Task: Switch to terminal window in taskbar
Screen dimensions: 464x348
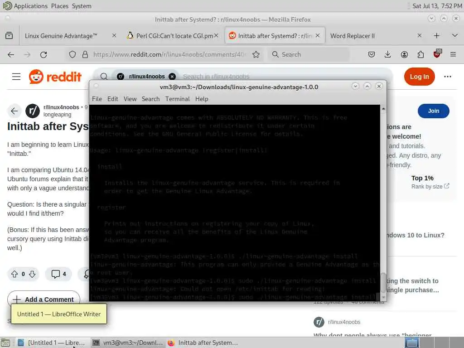Action: (127, 343)
